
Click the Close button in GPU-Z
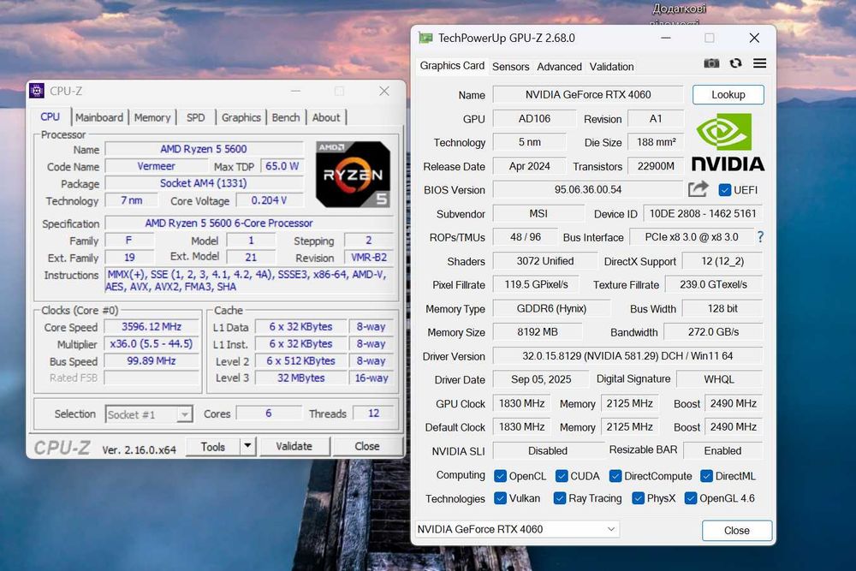click(x=737, y=530)
